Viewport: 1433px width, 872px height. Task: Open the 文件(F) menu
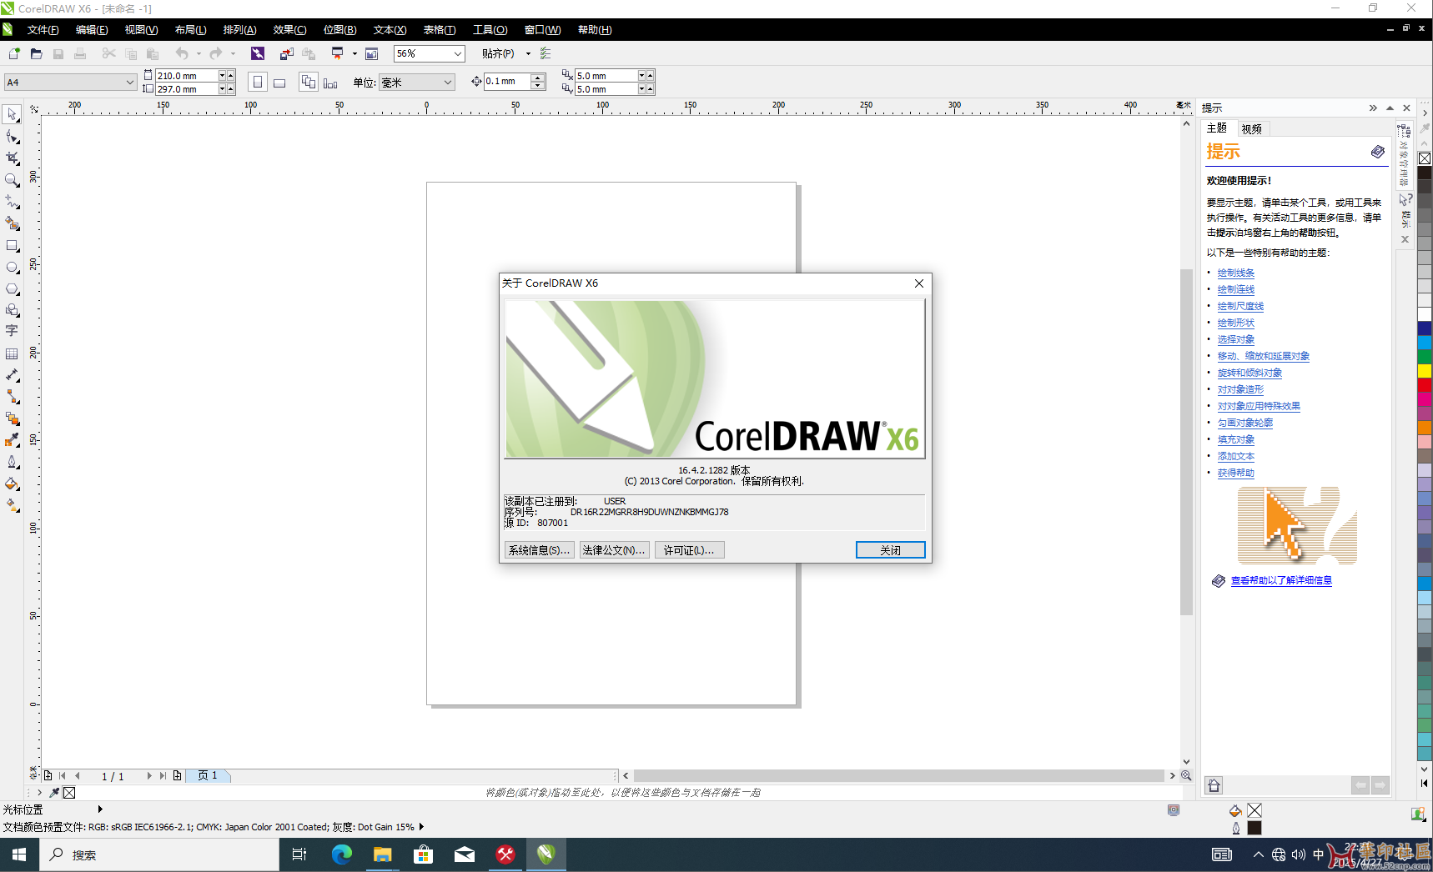pyautogui.click(x=43, y=30)
